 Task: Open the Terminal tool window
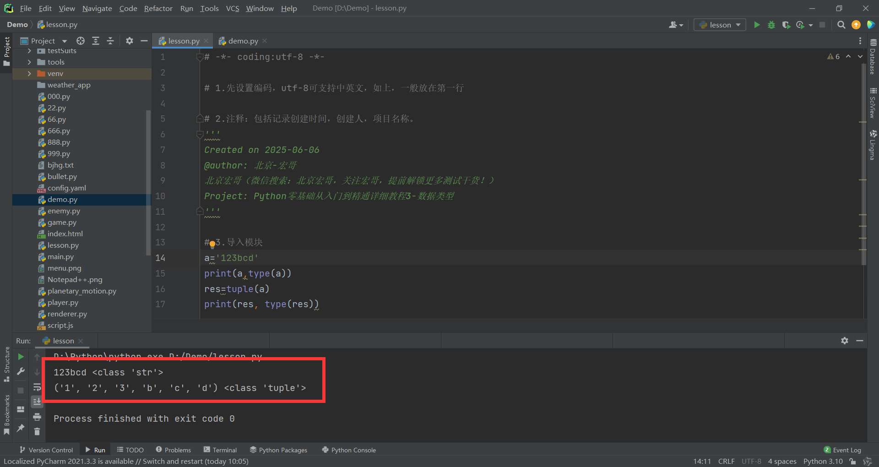220,450
